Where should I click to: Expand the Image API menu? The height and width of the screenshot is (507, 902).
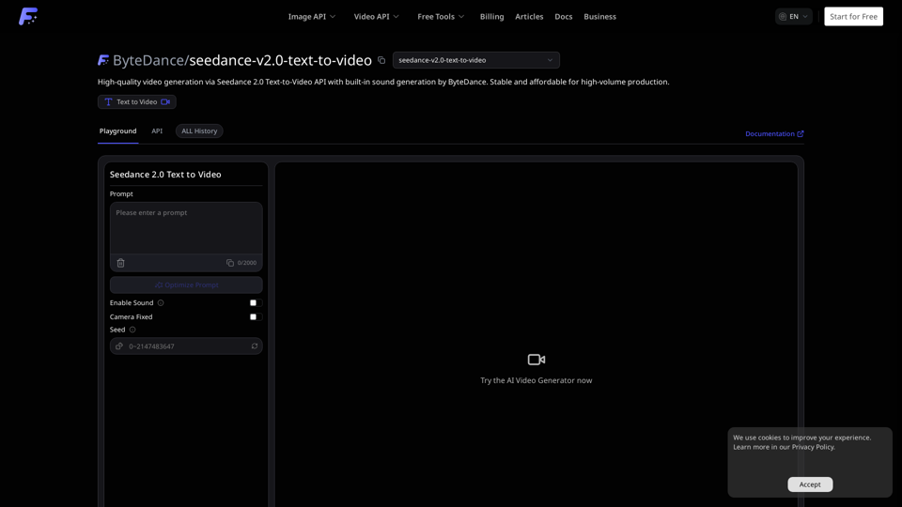(x=311, y=17)
